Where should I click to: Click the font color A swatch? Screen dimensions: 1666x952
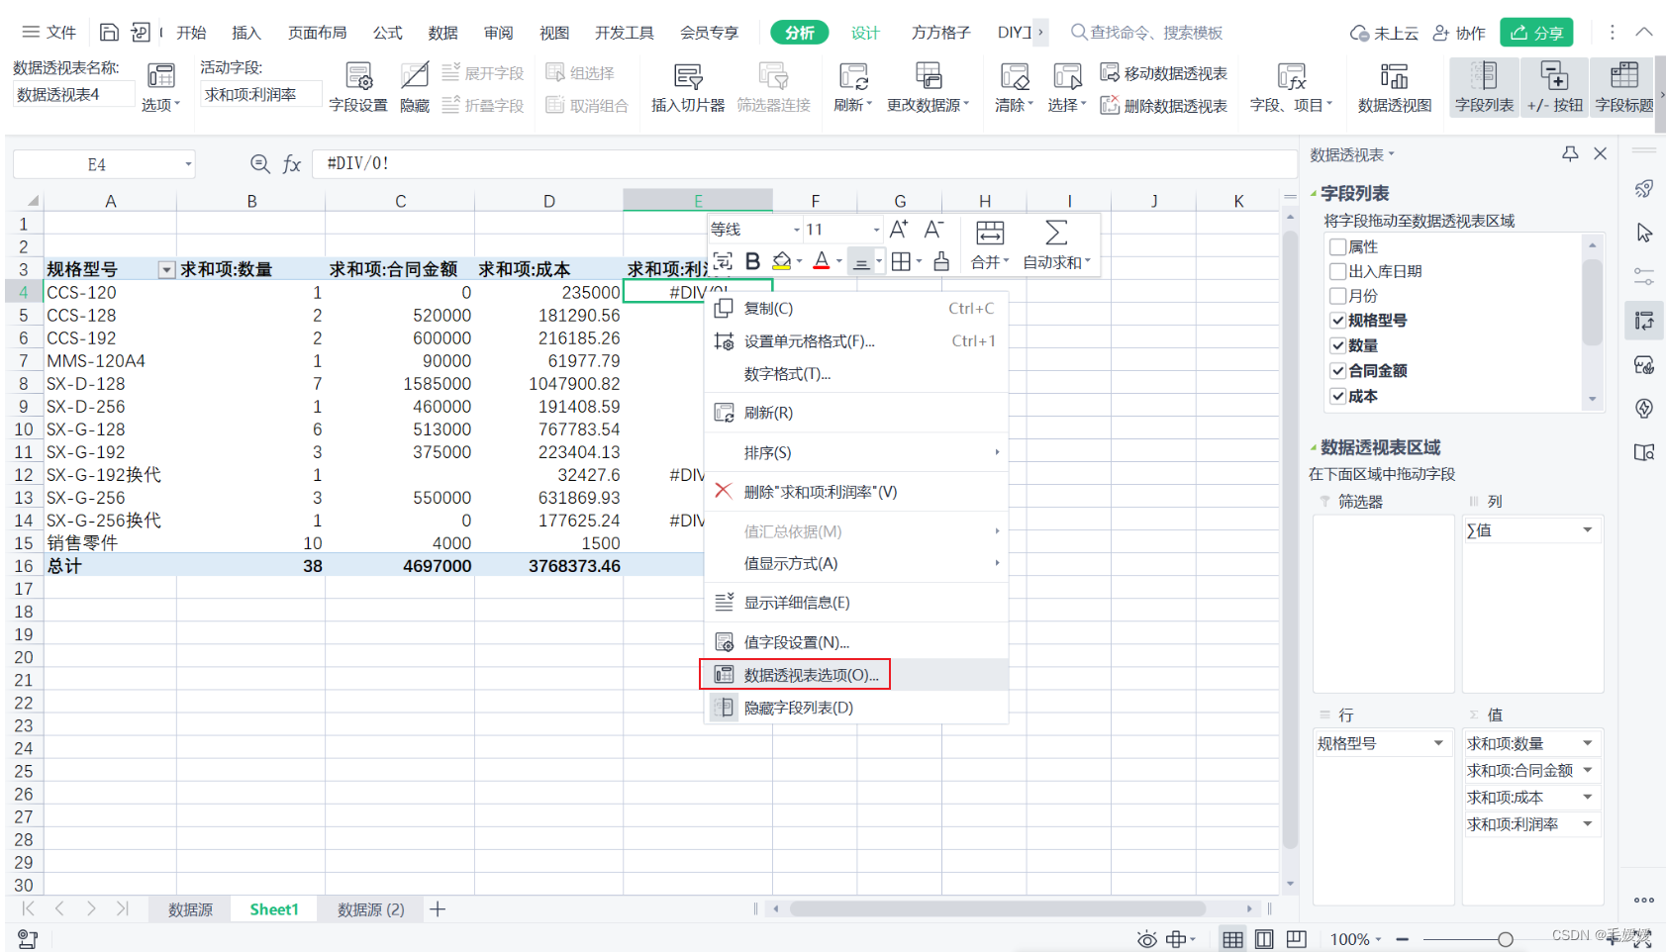(x=821, y=261)
